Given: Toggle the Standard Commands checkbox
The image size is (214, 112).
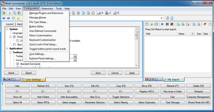Looking at the screenshot, I should point(18,64).
